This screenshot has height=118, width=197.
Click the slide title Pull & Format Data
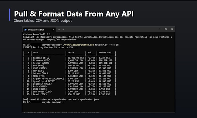coord(74,14)
